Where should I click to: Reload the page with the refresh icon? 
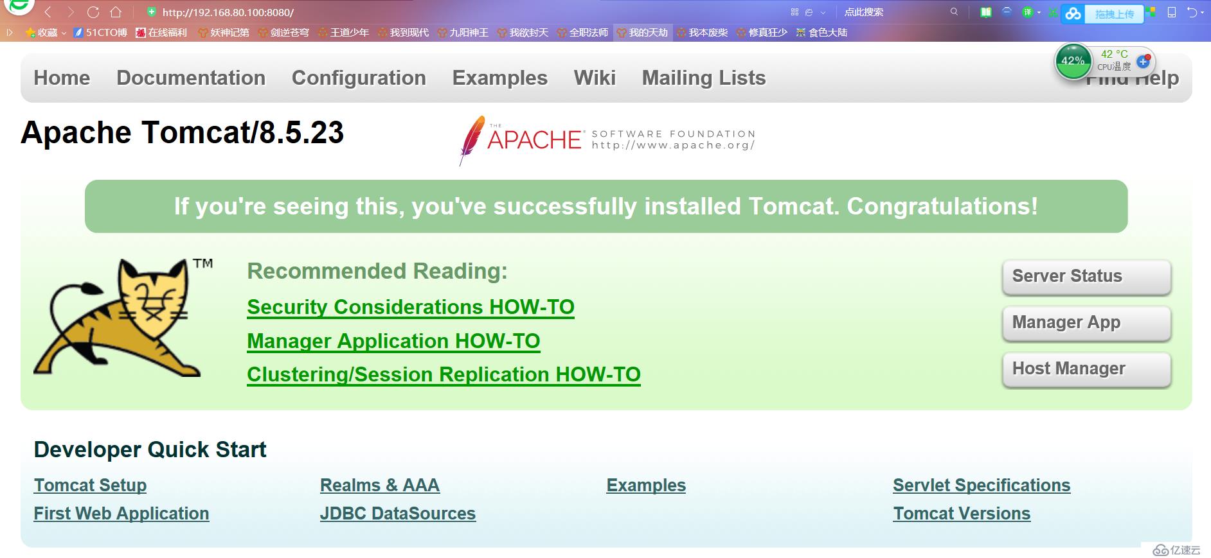(93, 12)
